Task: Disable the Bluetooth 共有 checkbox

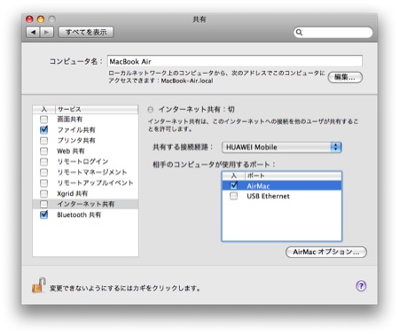Action: [43, 214]
